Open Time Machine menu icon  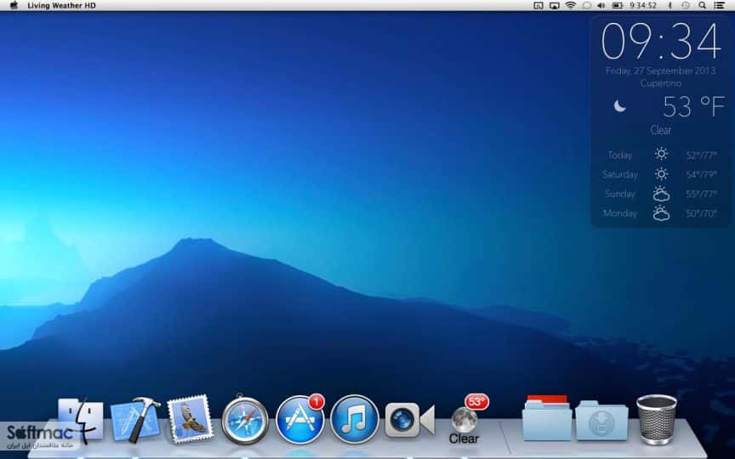click(686, 5)
